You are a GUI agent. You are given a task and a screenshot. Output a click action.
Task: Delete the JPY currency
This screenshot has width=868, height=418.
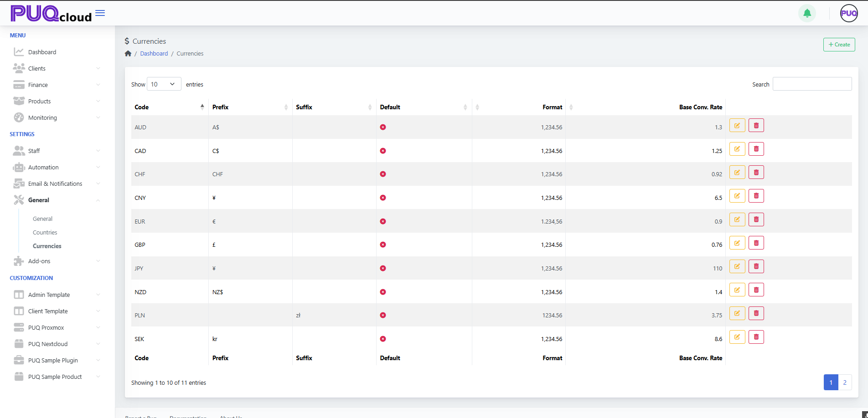pyautogui.click(x=756, y=266)
